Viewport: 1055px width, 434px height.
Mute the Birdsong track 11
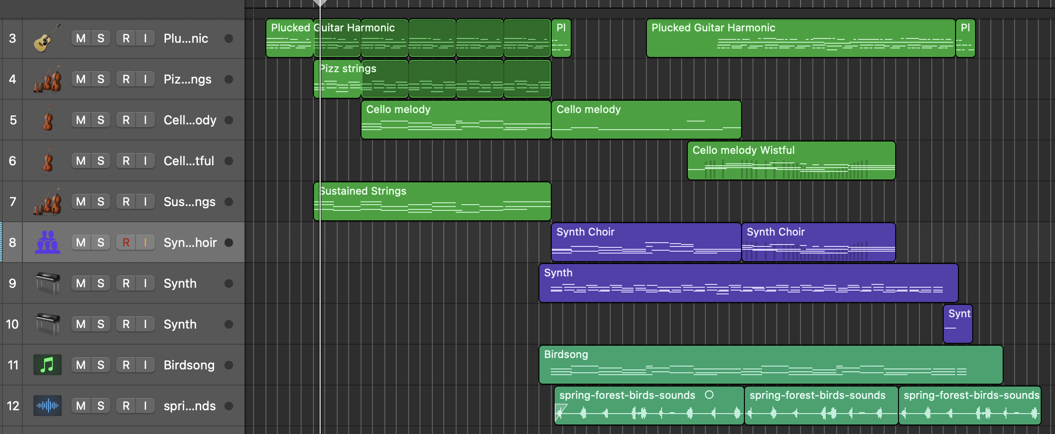pyautogui.click(x=81, y=365)
